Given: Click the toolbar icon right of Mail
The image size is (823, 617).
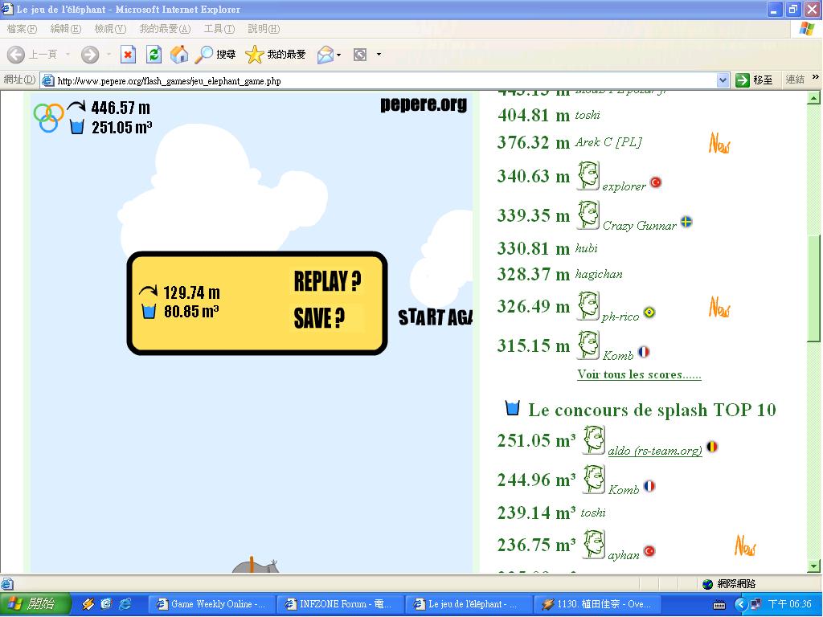Looking at the screenshot, I should (360, 55).
